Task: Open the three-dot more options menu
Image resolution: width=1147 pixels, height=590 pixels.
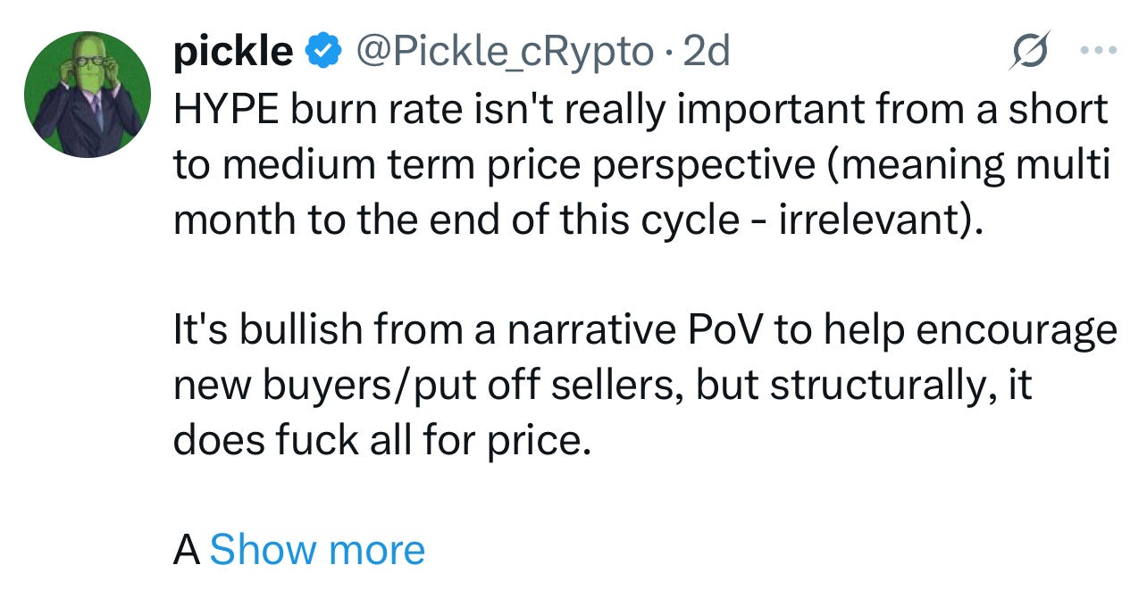Action: (x=1097, y=54)
